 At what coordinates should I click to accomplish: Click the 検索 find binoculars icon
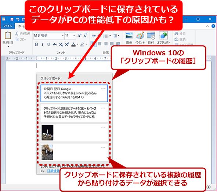(177, 33)
